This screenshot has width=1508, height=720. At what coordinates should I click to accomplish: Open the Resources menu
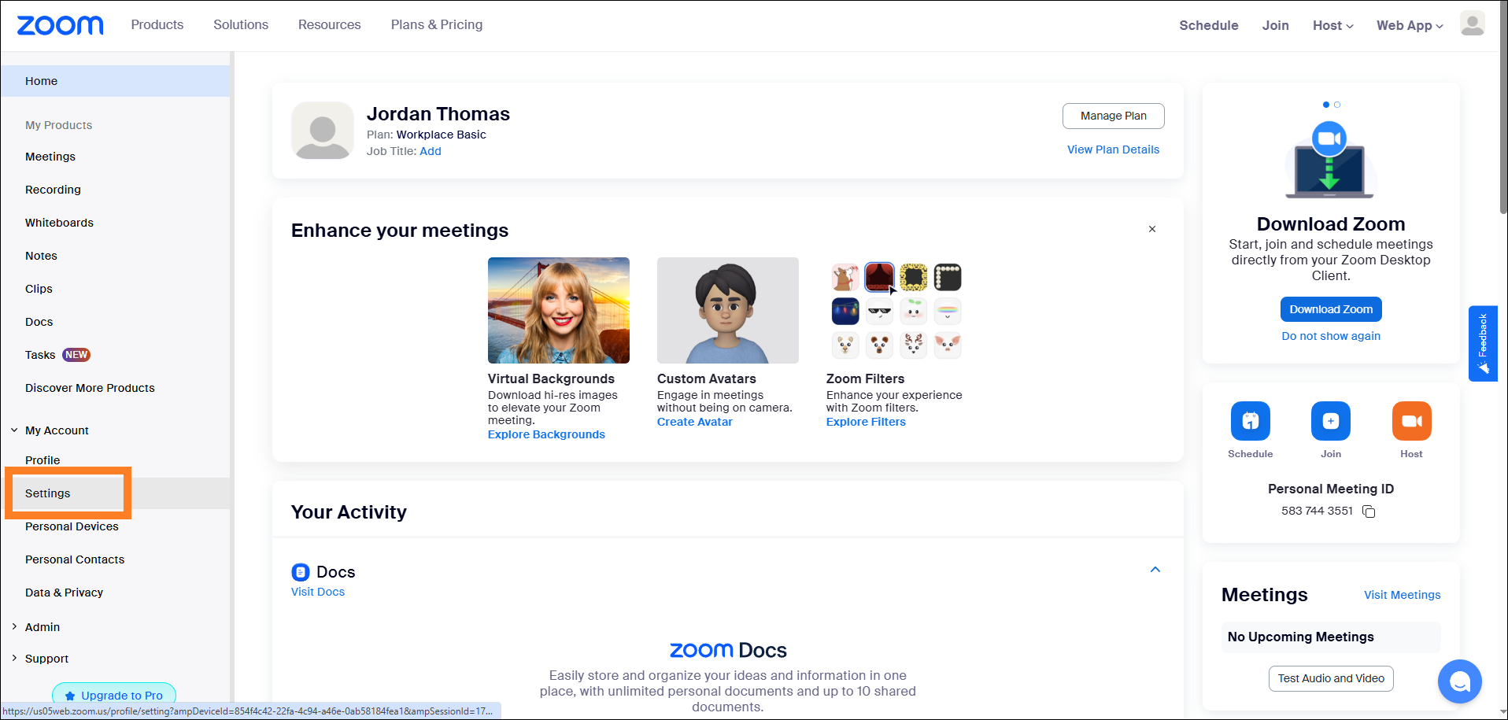329,24
